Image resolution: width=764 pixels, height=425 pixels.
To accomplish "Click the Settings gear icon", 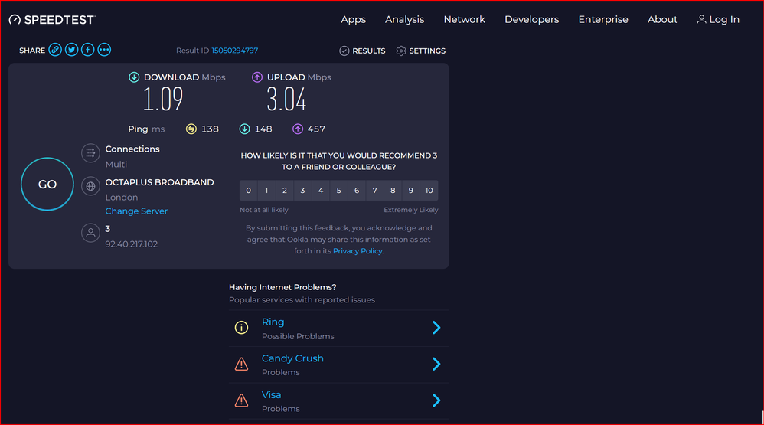I will click(x=401, y=51).
